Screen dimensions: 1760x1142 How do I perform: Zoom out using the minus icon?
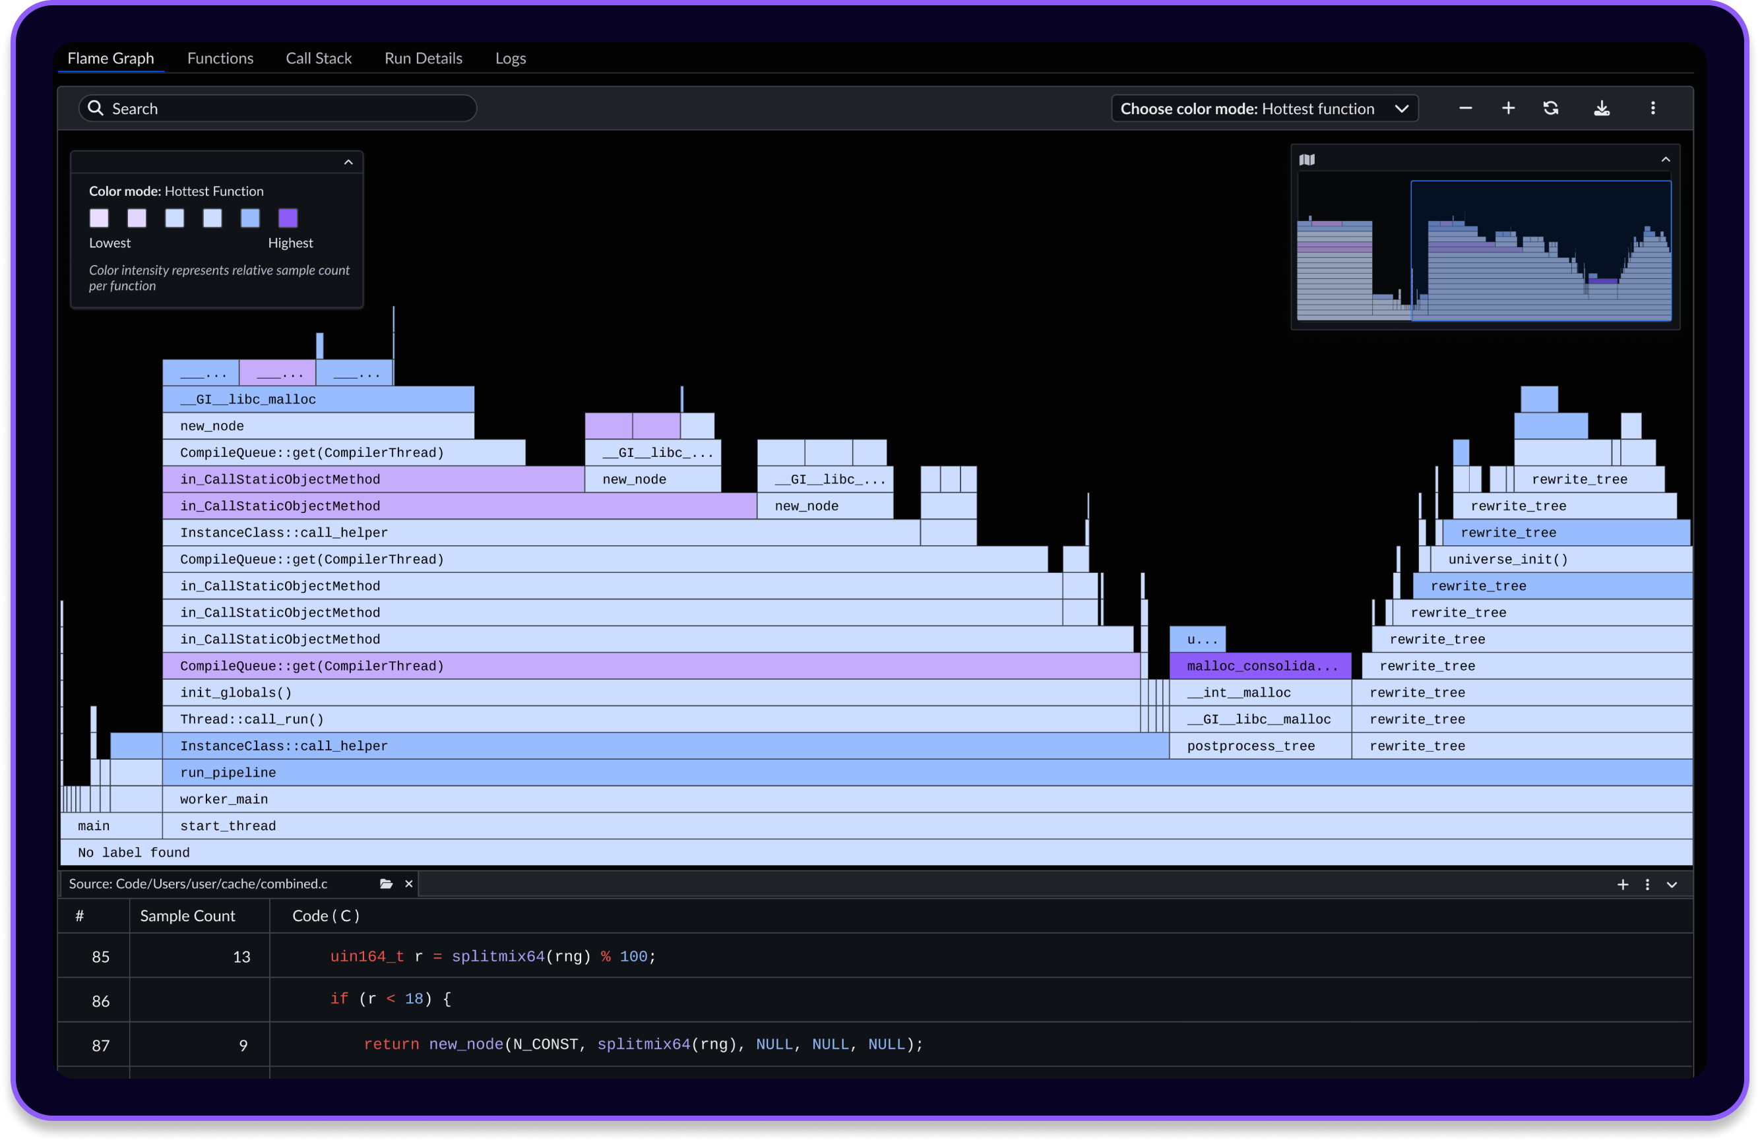click(1466, 108)
